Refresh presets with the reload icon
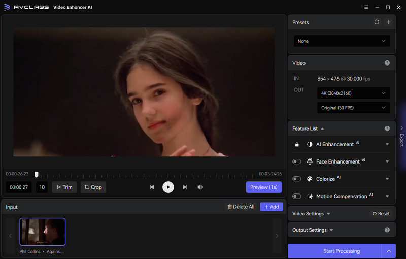This screenshot has height=259, width=406. tap(377, 22)
